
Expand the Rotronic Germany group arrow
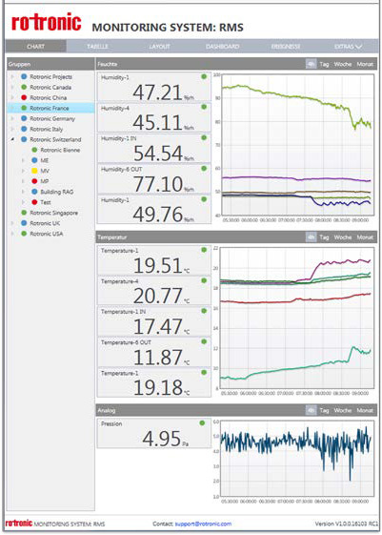click(12, 119)
